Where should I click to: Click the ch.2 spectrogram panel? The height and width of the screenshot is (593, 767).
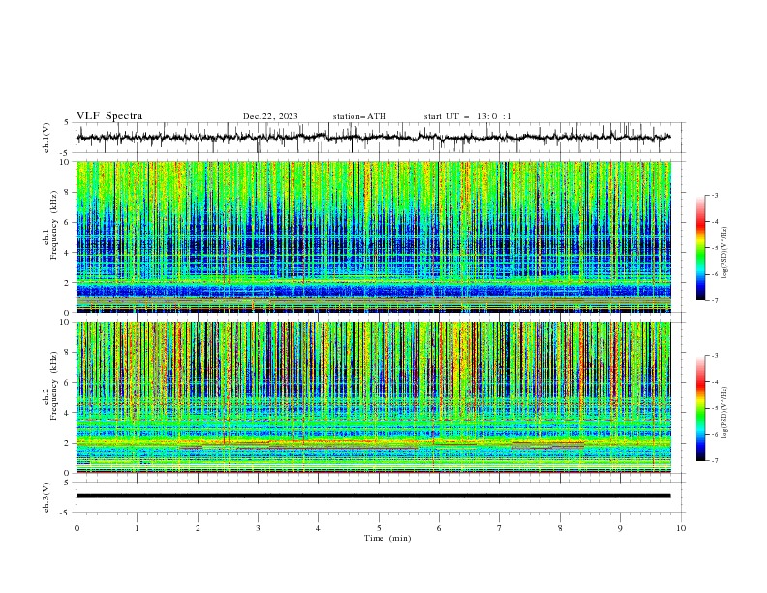[373, 397]
